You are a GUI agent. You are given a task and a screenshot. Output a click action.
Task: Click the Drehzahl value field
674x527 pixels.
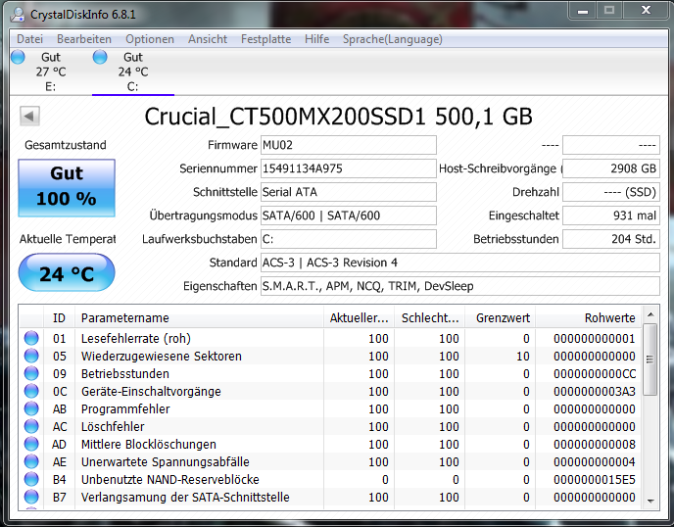[x=611, y=192]
